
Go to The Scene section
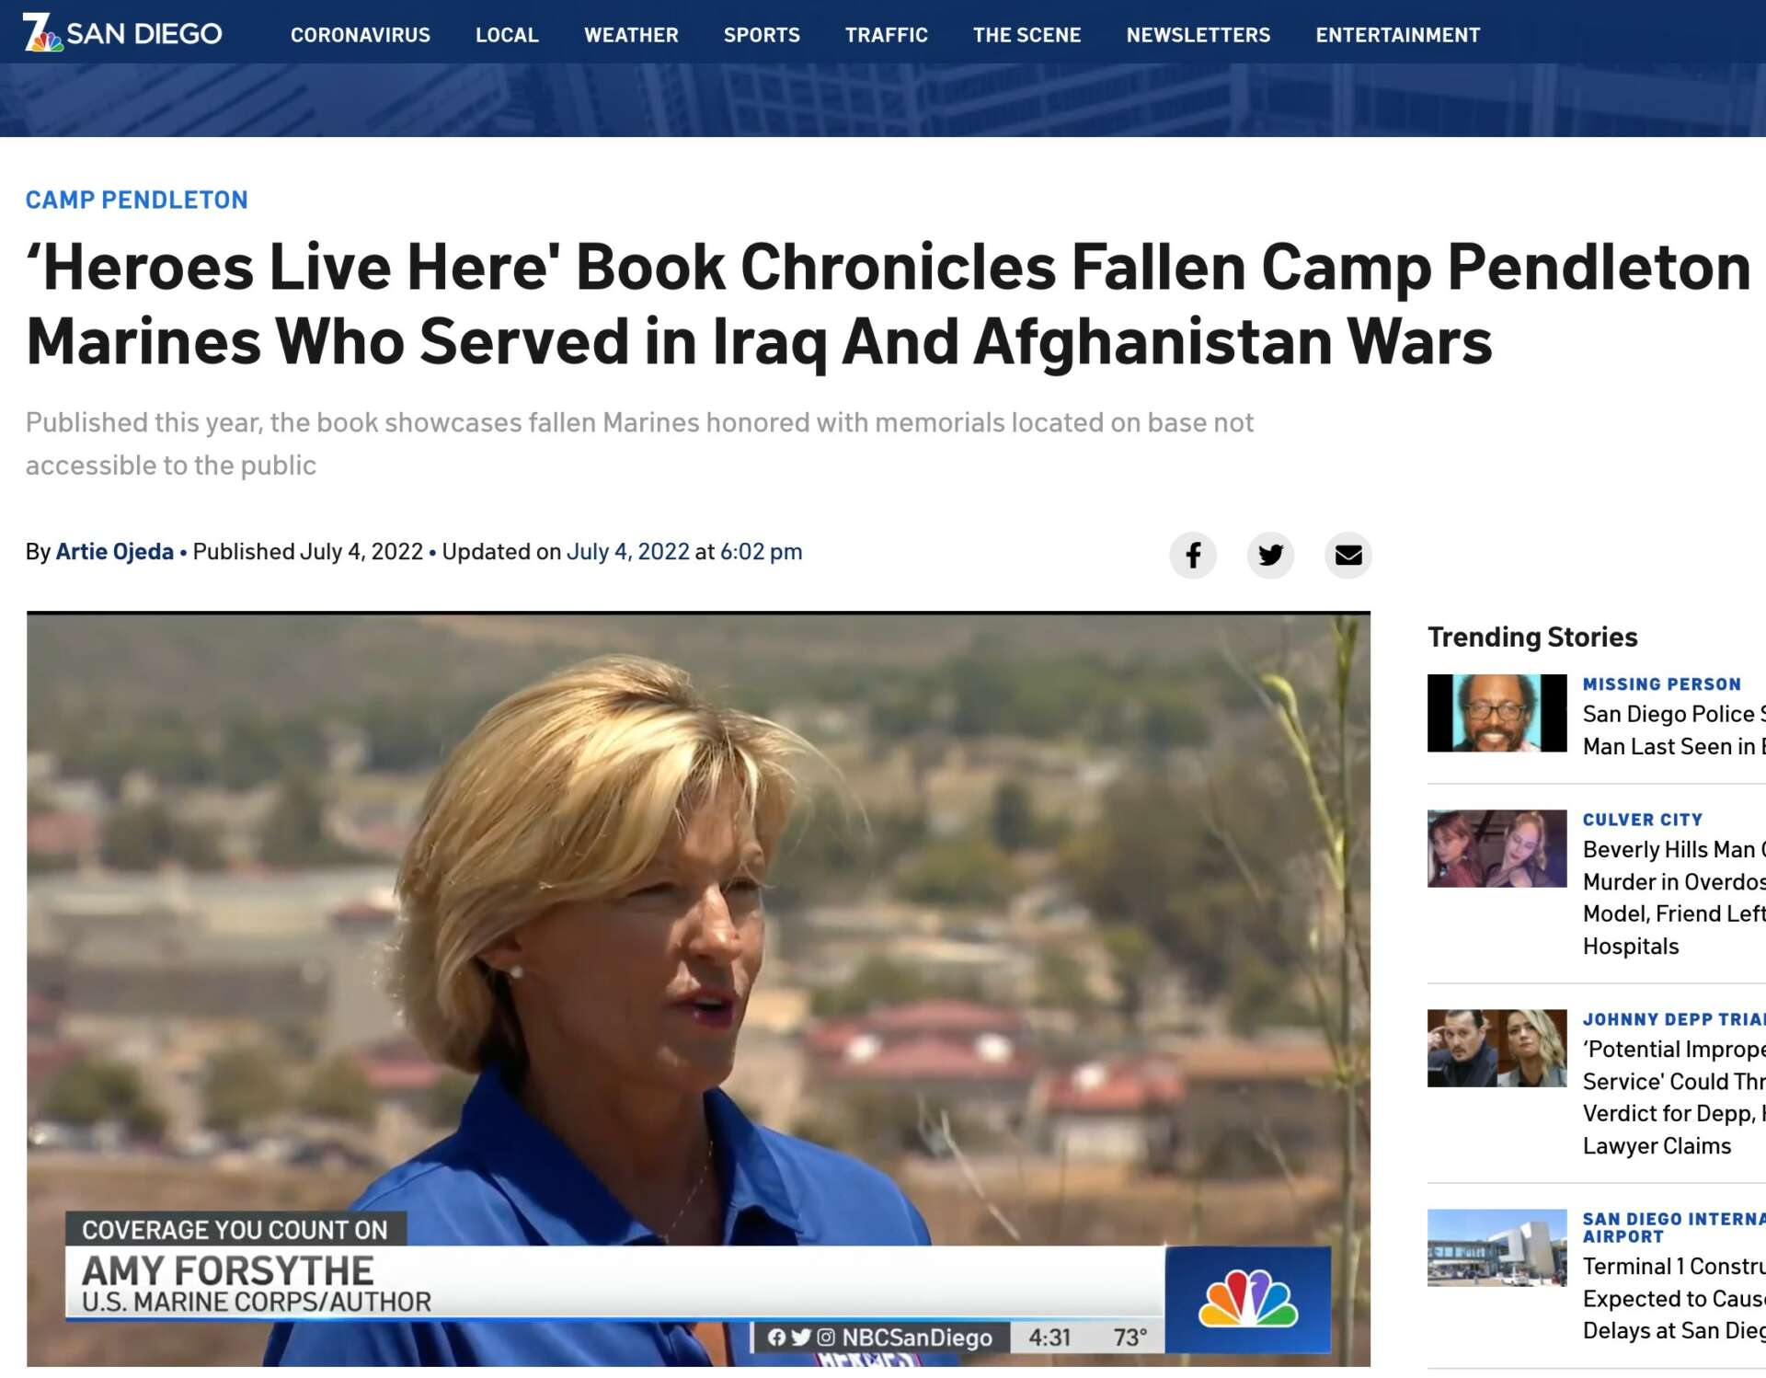point(1027,35)
